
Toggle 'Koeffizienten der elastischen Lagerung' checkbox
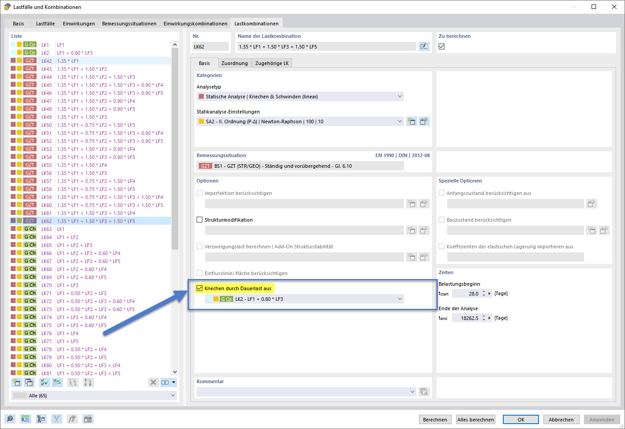[442, 247]
